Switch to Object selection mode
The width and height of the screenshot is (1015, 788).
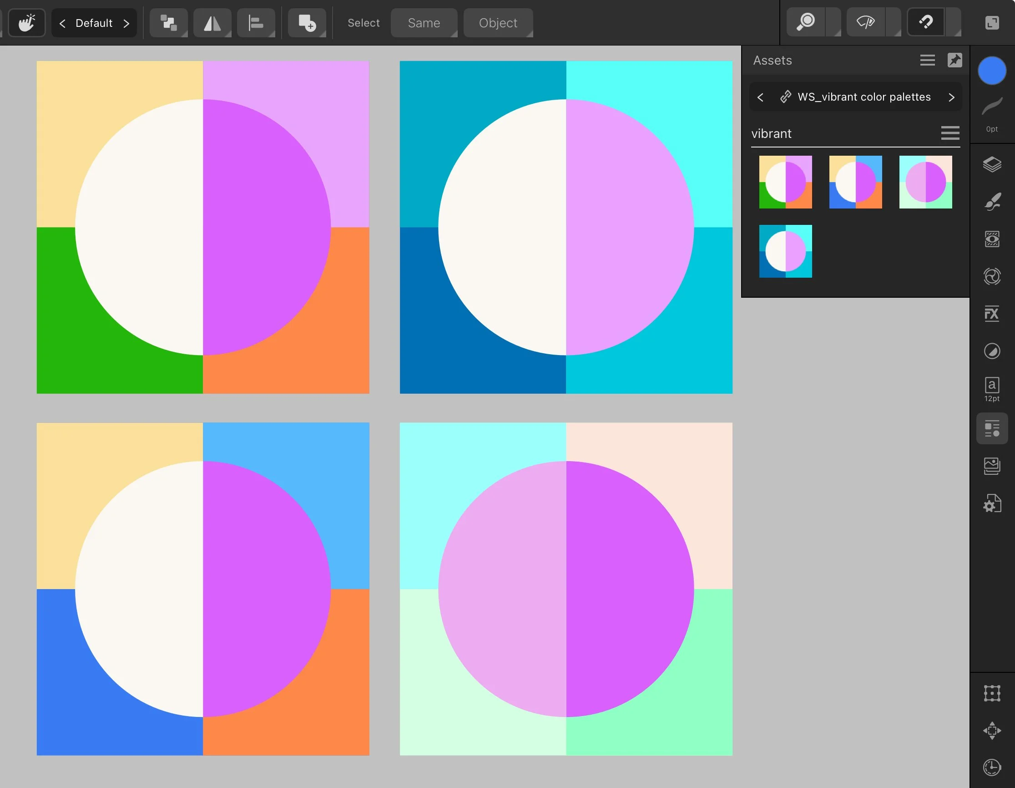(498, 23)
